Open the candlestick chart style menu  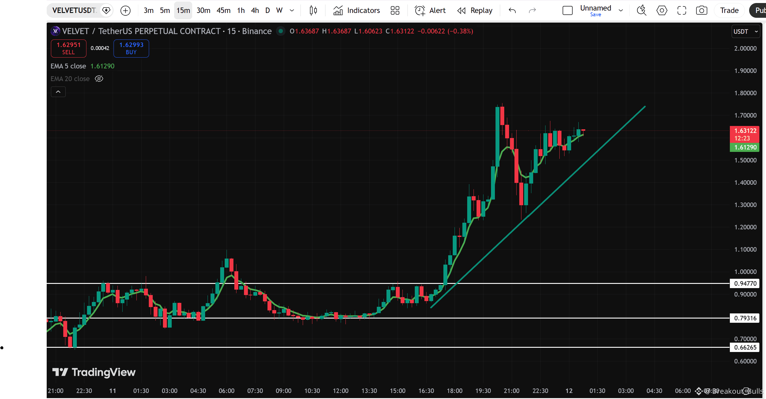313,11
